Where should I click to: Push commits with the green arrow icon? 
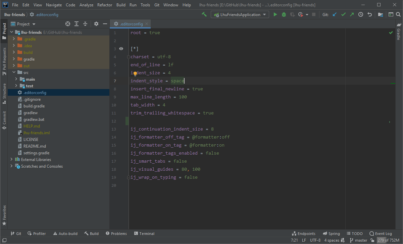point(352,15)
